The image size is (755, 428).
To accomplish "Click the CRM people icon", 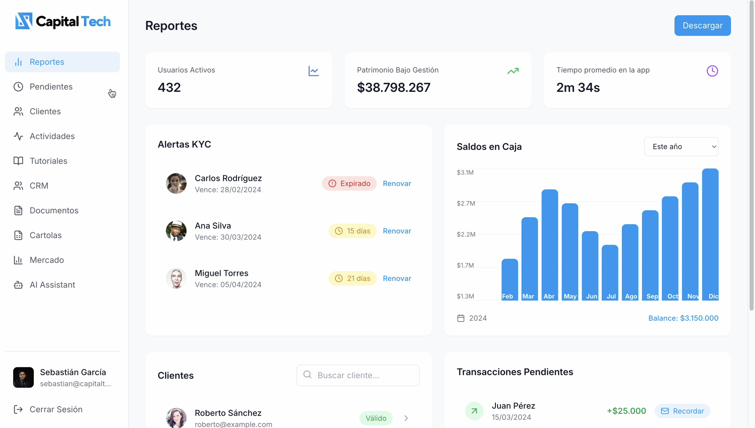I will click(18, 186).
